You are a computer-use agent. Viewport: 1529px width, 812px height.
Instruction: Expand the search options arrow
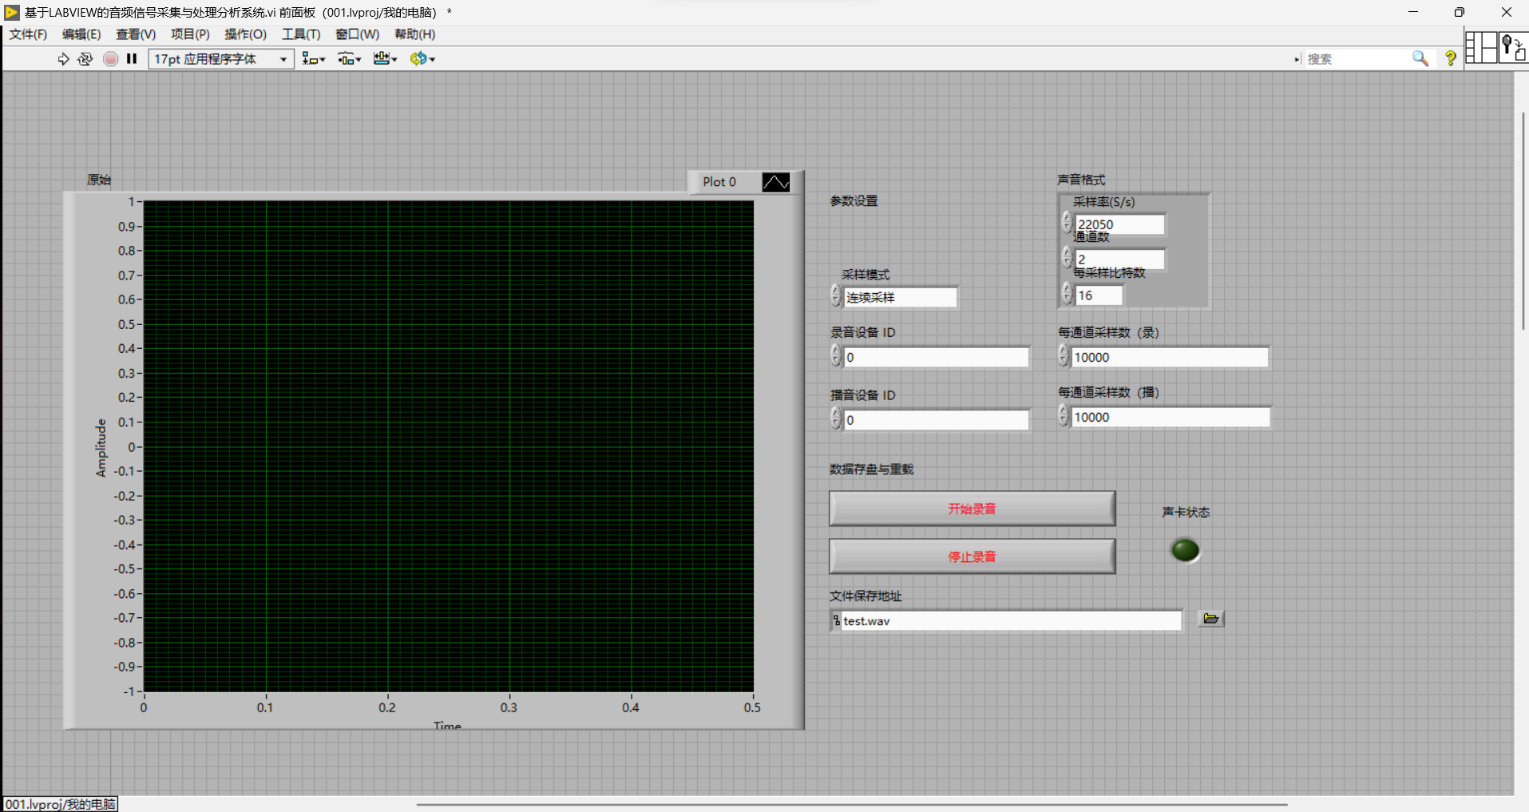point(1297,59)
